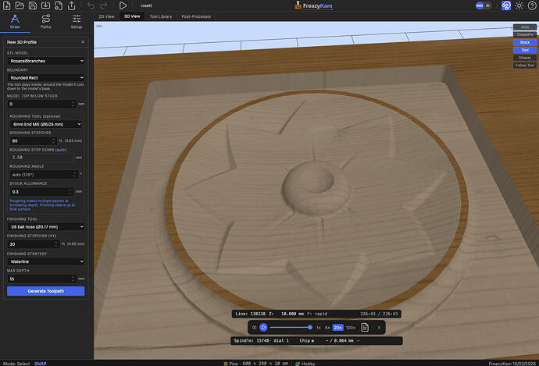Switch to the 2D View tab
Image resolution: width=539 pixels, height=366 pixels.
click(106, 16)
